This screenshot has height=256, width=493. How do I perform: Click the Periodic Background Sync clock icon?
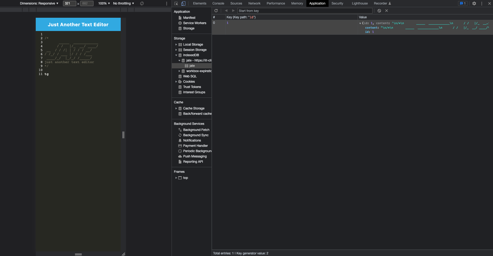(x=180, y=151)
